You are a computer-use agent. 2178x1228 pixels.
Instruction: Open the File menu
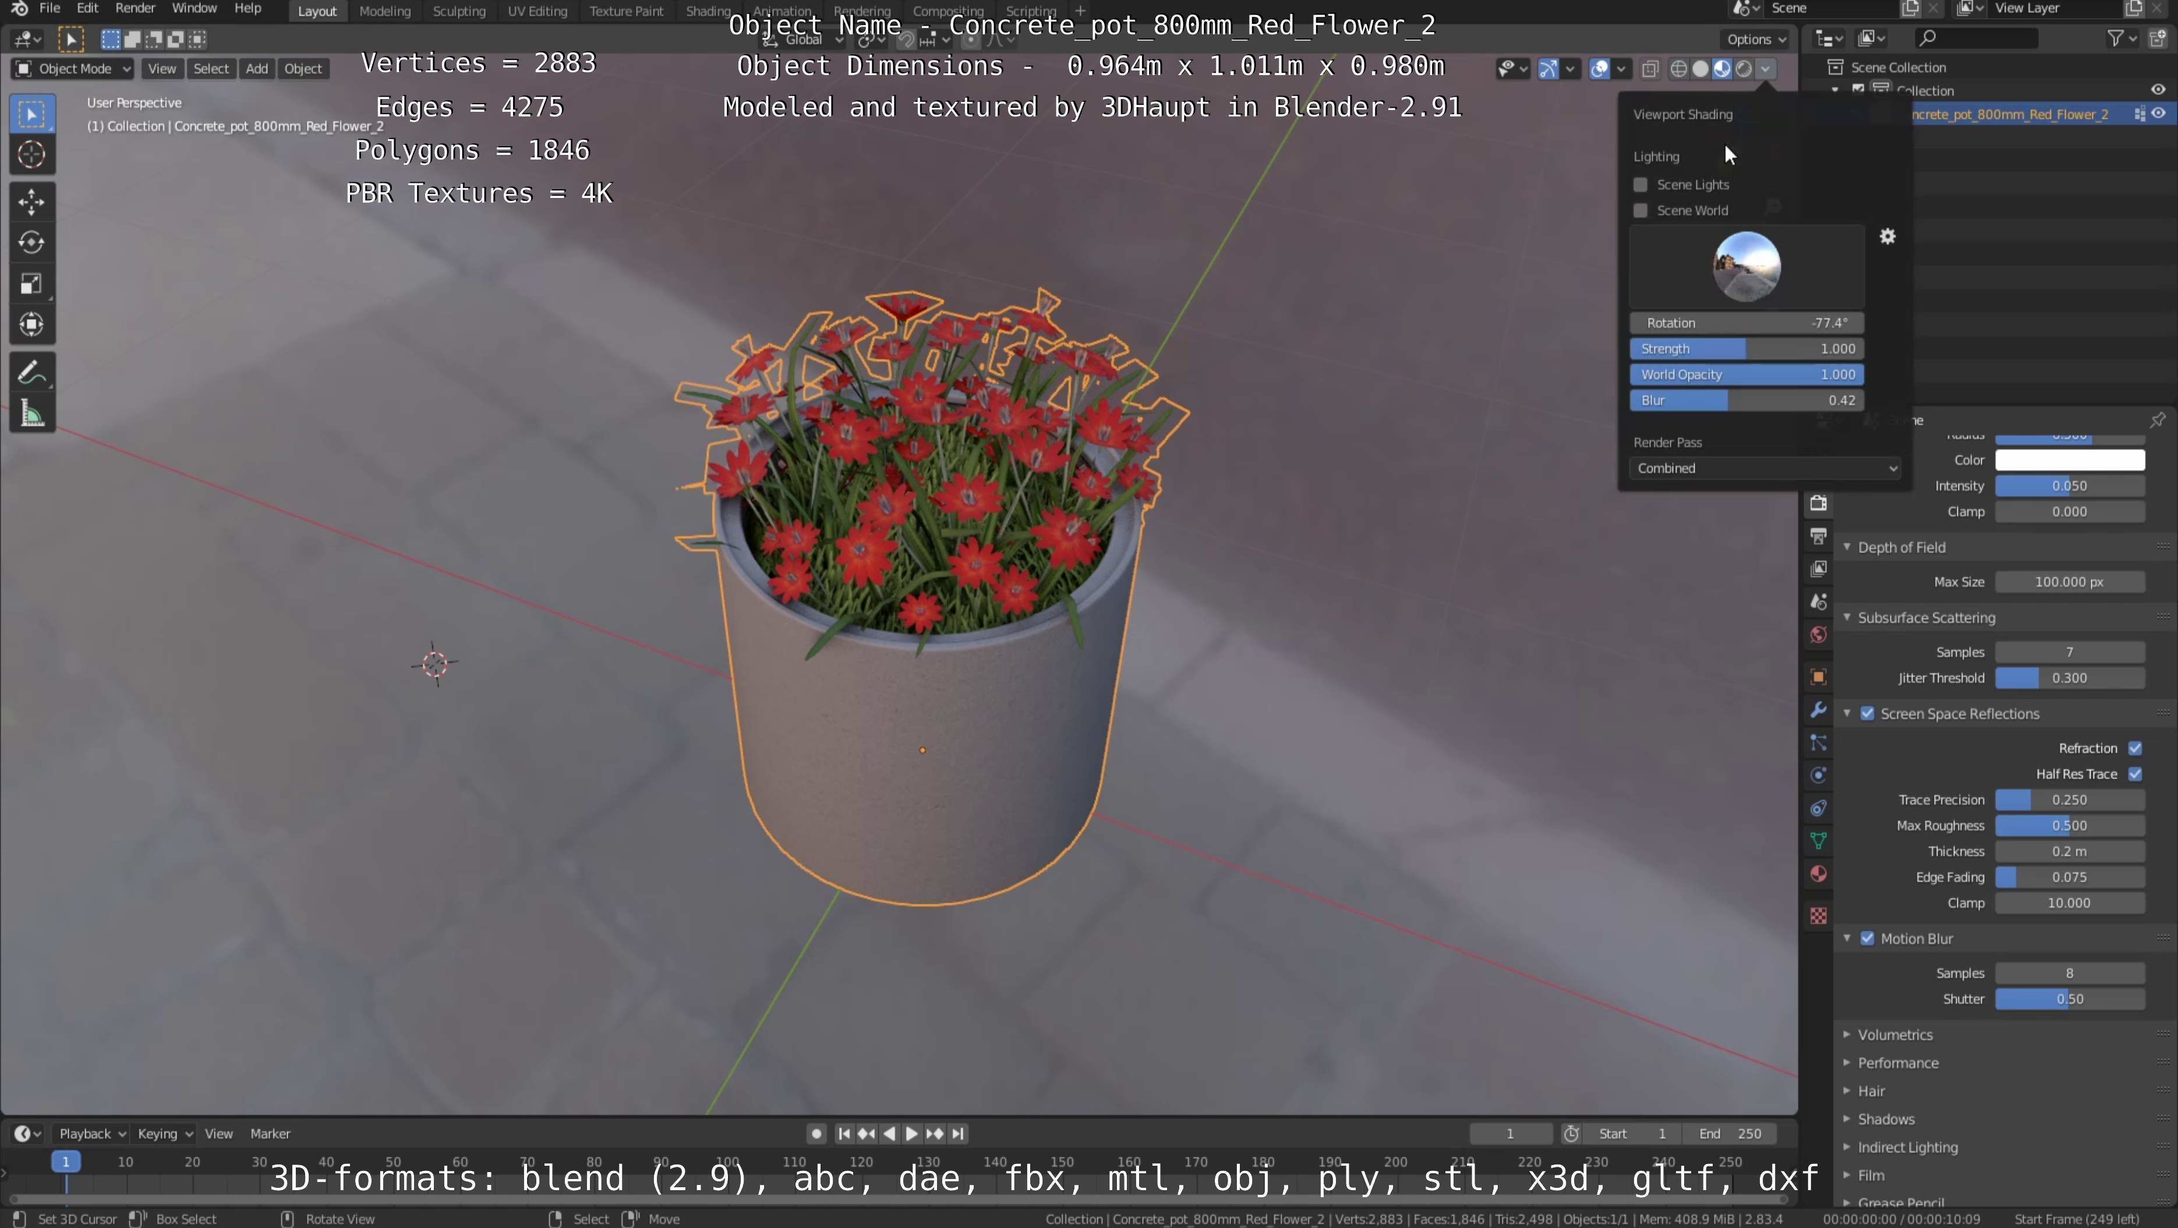tap(50, 9)
